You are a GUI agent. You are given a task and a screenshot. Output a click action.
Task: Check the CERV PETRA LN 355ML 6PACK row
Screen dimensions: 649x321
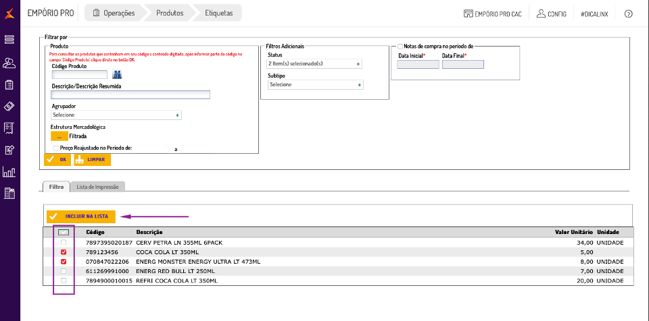tap(64, 243)
